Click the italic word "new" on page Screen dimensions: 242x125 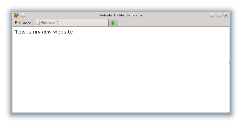coord(47,32)
